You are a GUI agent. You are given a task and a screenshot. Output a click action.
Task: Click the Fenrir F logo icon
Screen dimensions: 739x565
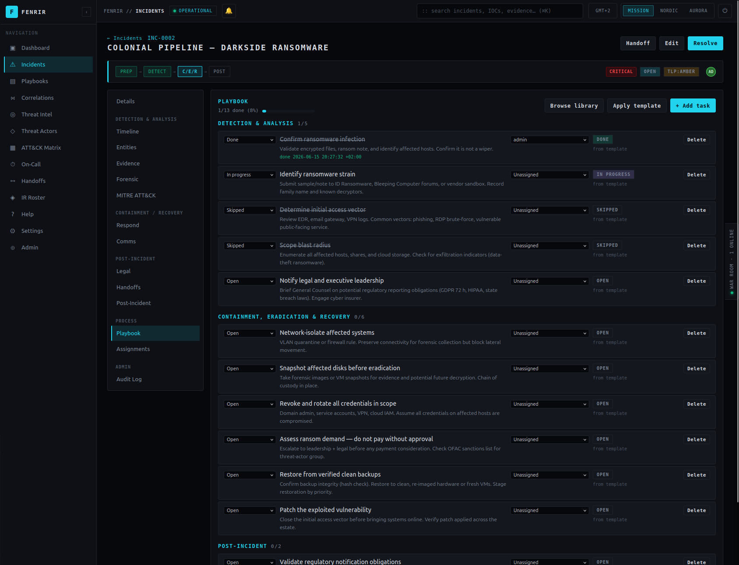12,12
